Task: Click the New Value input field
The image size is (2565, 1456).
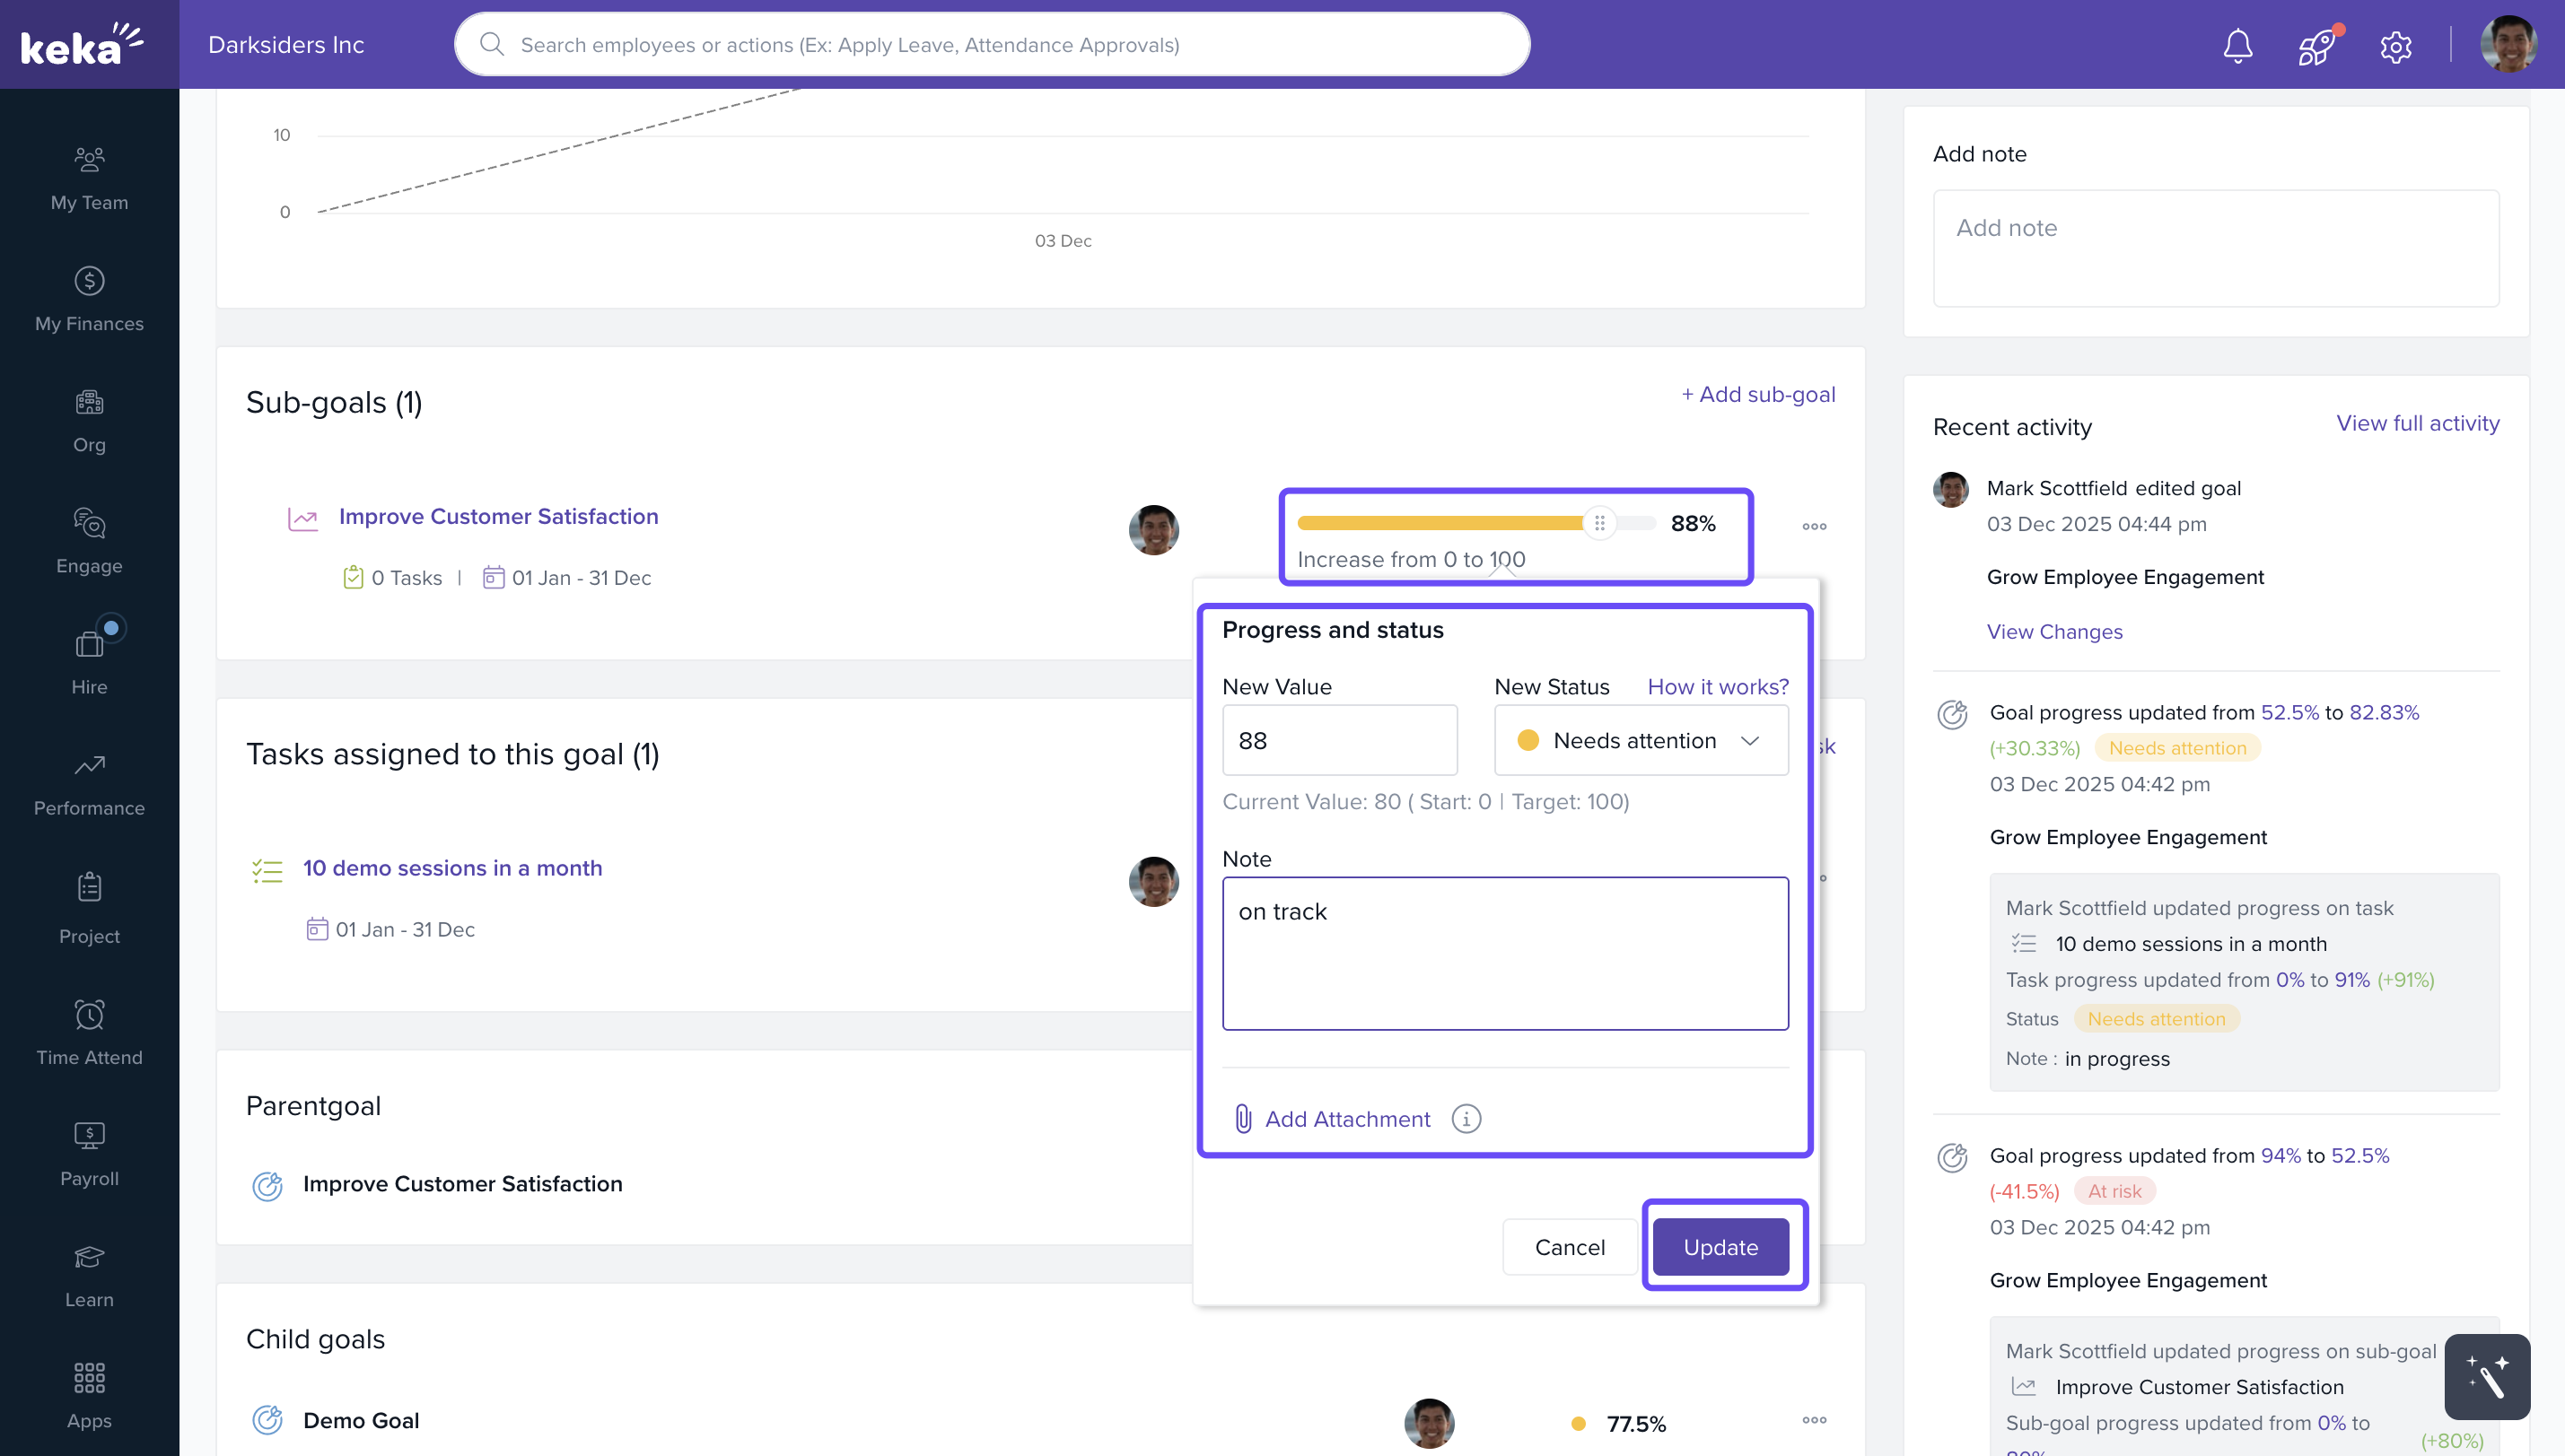Action: coord(1338,741)
